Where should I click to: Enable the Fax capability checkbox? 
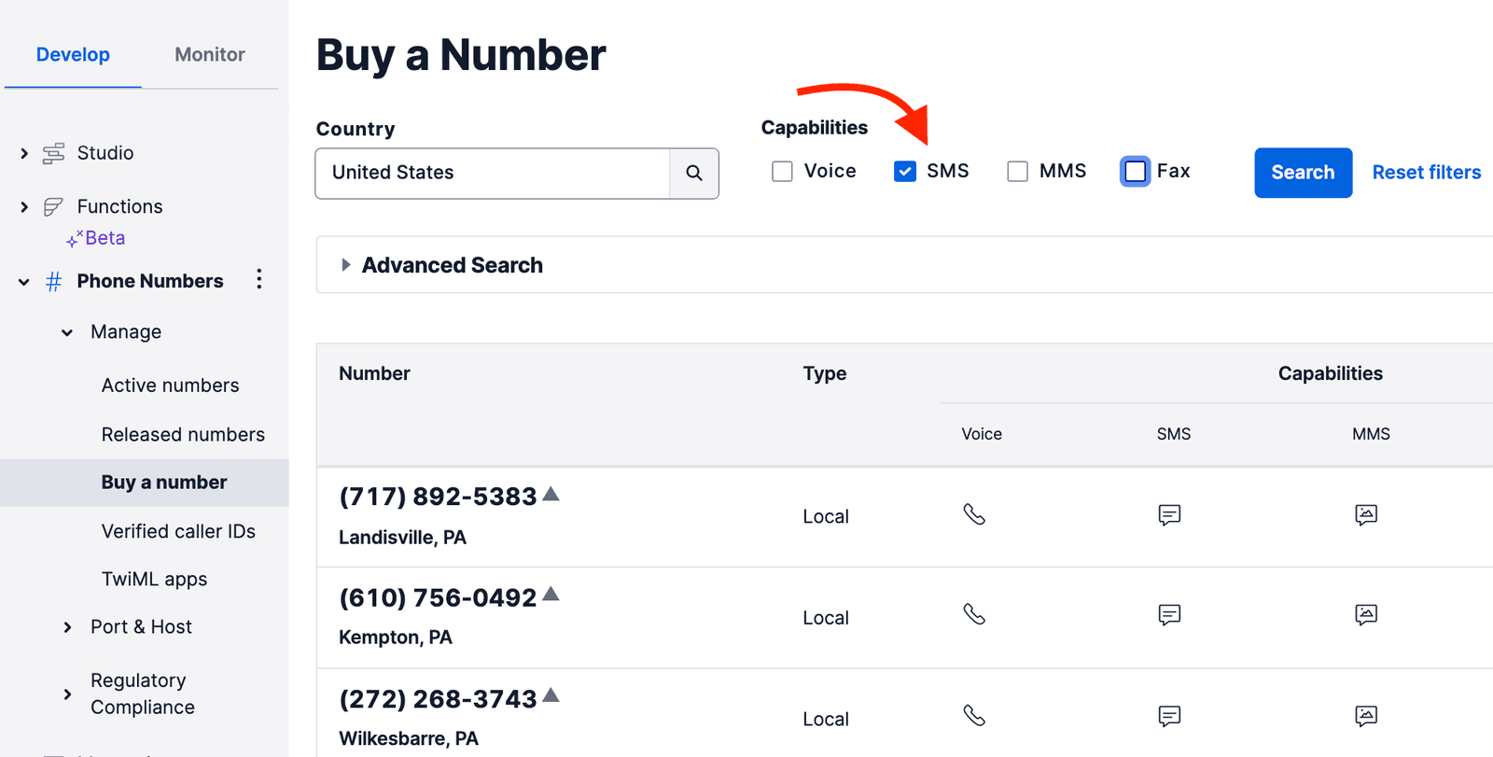click(1134, 171)
